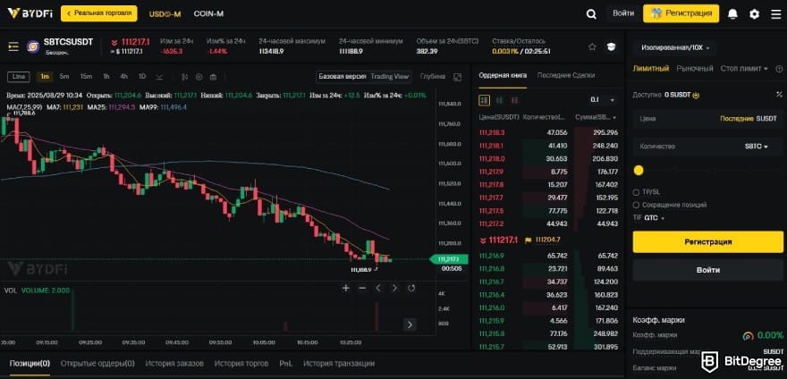Click the BYDFi logo
The height and width of the screenshot is (379, 787).
pos(30,13)
